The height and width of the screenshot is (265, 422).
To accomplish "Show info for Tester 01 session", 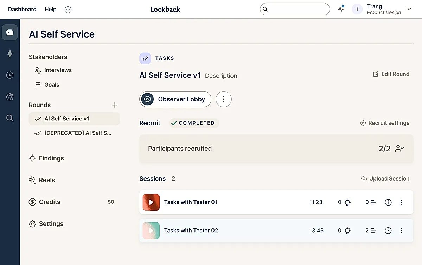I will pos(388,202).
